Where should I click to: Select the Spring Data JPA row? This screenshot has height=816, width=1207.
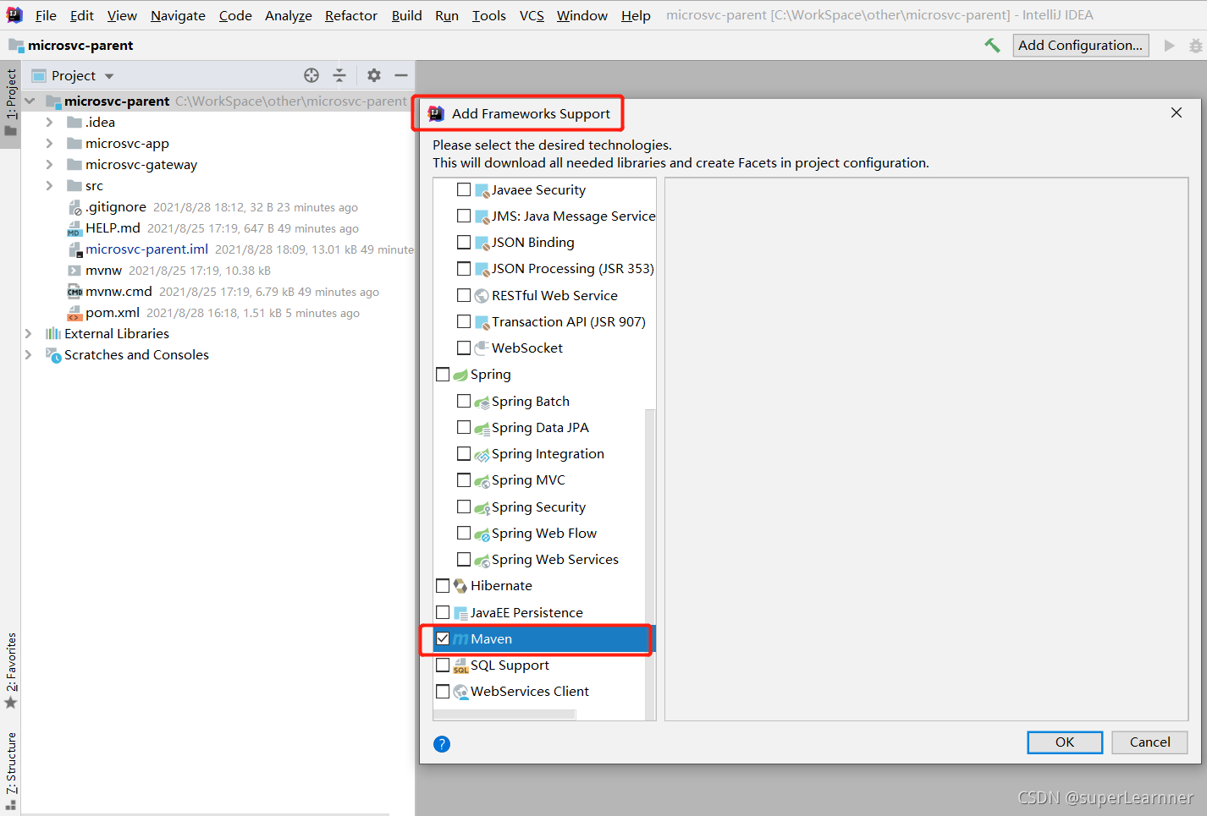544,427
